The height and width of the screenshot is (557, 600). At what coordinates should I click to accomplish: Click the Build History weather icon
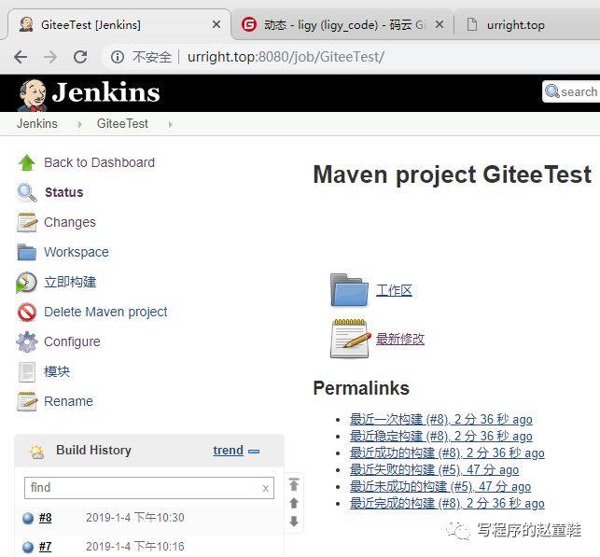(37, 452)
